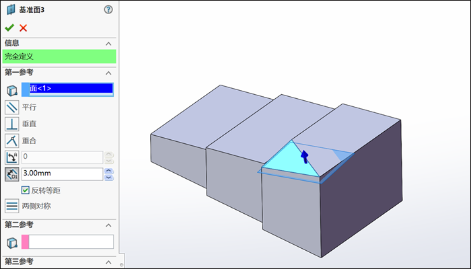471x269 pixels.
Task: Open the help question mark icon
Action: (x=108, y=9)
